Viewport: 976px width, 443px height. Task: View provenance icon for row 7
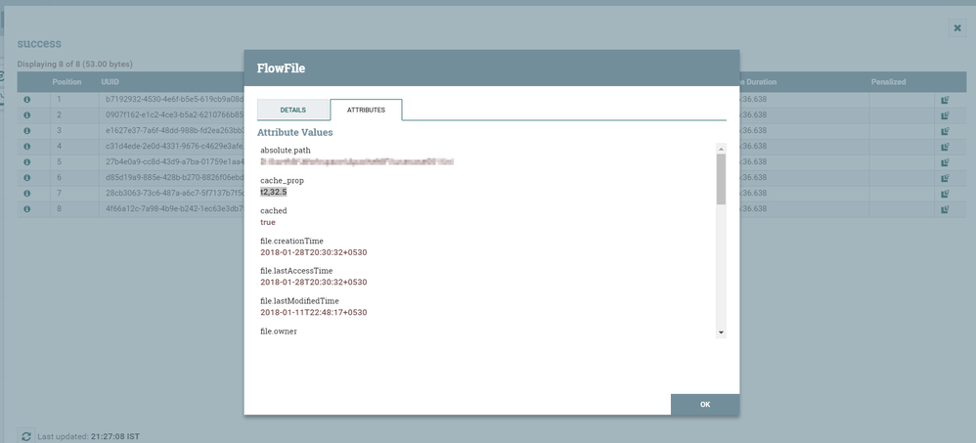tap(945, 194)
